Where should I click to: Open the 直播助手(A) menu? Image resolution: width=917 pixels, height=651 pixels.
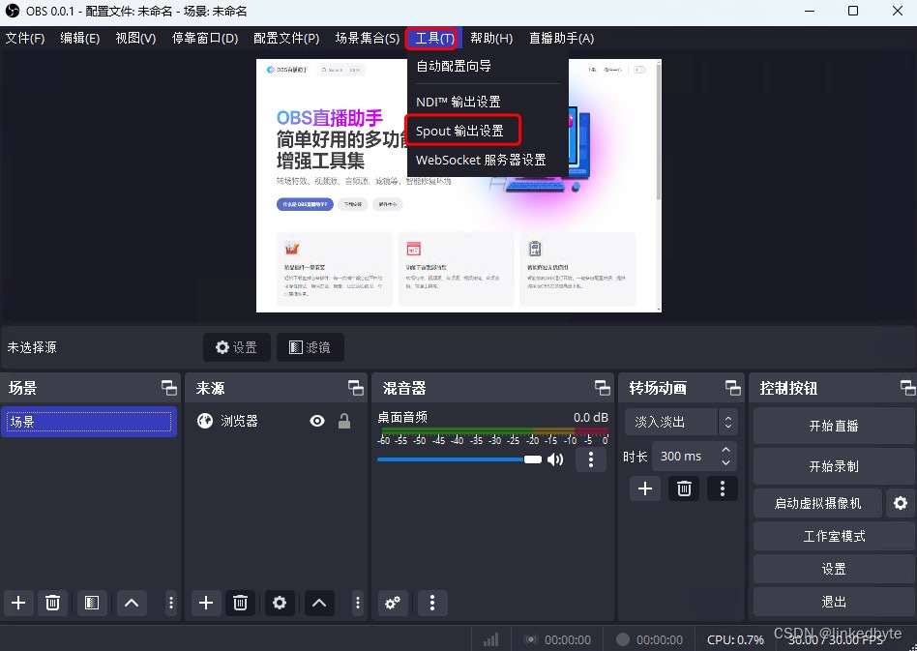[561, 39]
